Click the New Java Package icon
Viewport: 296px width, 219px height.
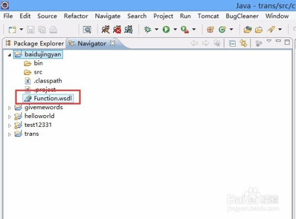click(210, 30)
